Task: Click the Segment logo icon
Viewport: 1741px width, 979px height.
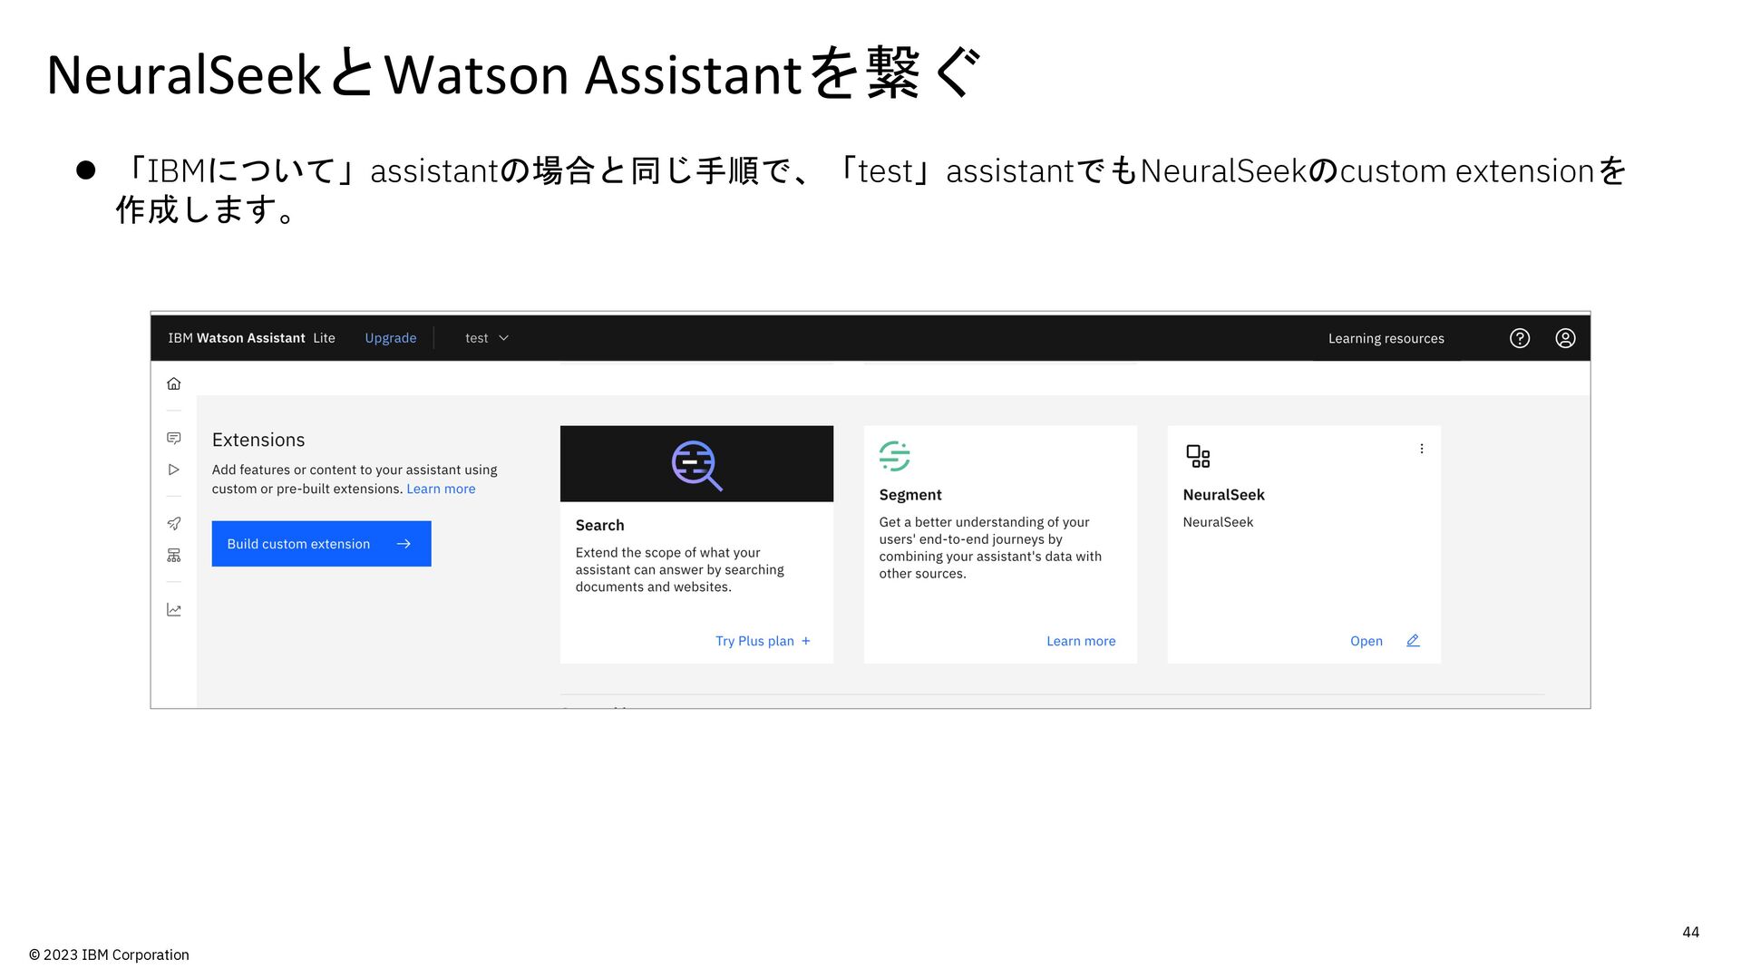Action: coord(894,456)
